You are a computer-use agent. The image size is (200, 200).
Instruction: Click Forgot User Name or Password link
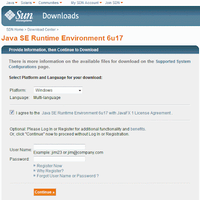(68, 176)
